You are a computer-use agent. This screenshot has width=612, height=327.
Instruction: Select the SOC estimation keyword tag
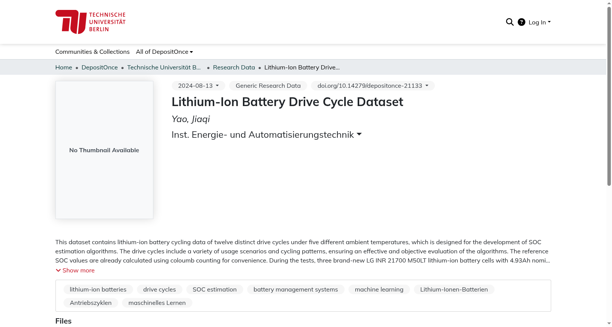point(215,290)
